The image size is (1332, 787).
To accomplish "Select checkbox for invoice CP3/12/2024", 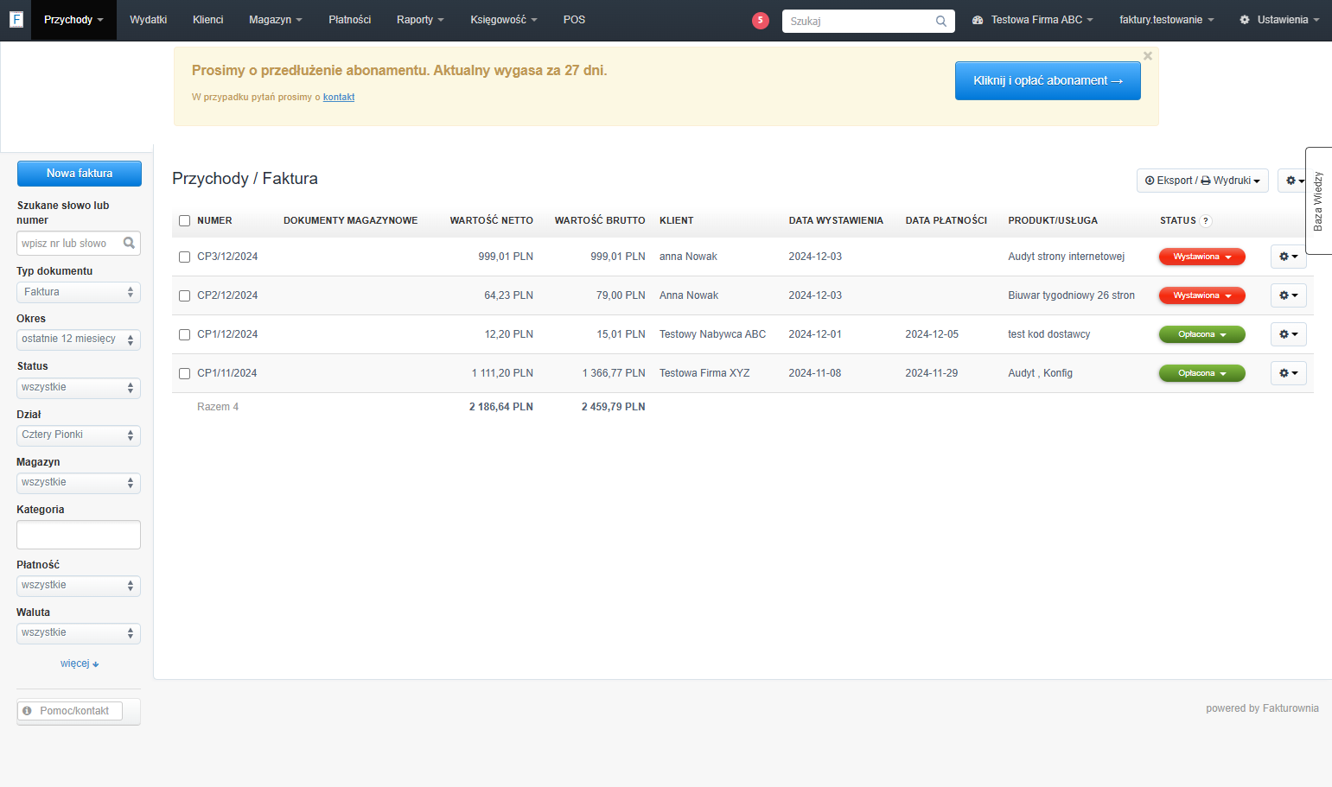I will click(x=184, y=257).
